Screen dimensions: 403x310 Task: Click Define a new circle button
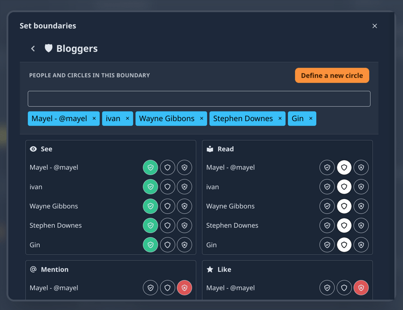pos(332,76)
